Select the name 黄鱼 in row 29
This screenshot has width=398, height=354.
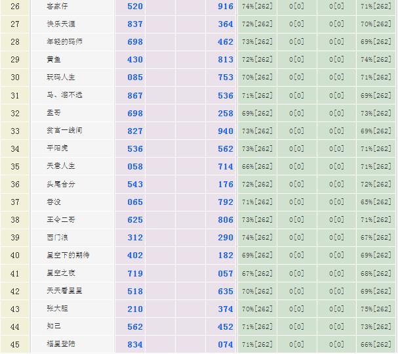(53, 60)
